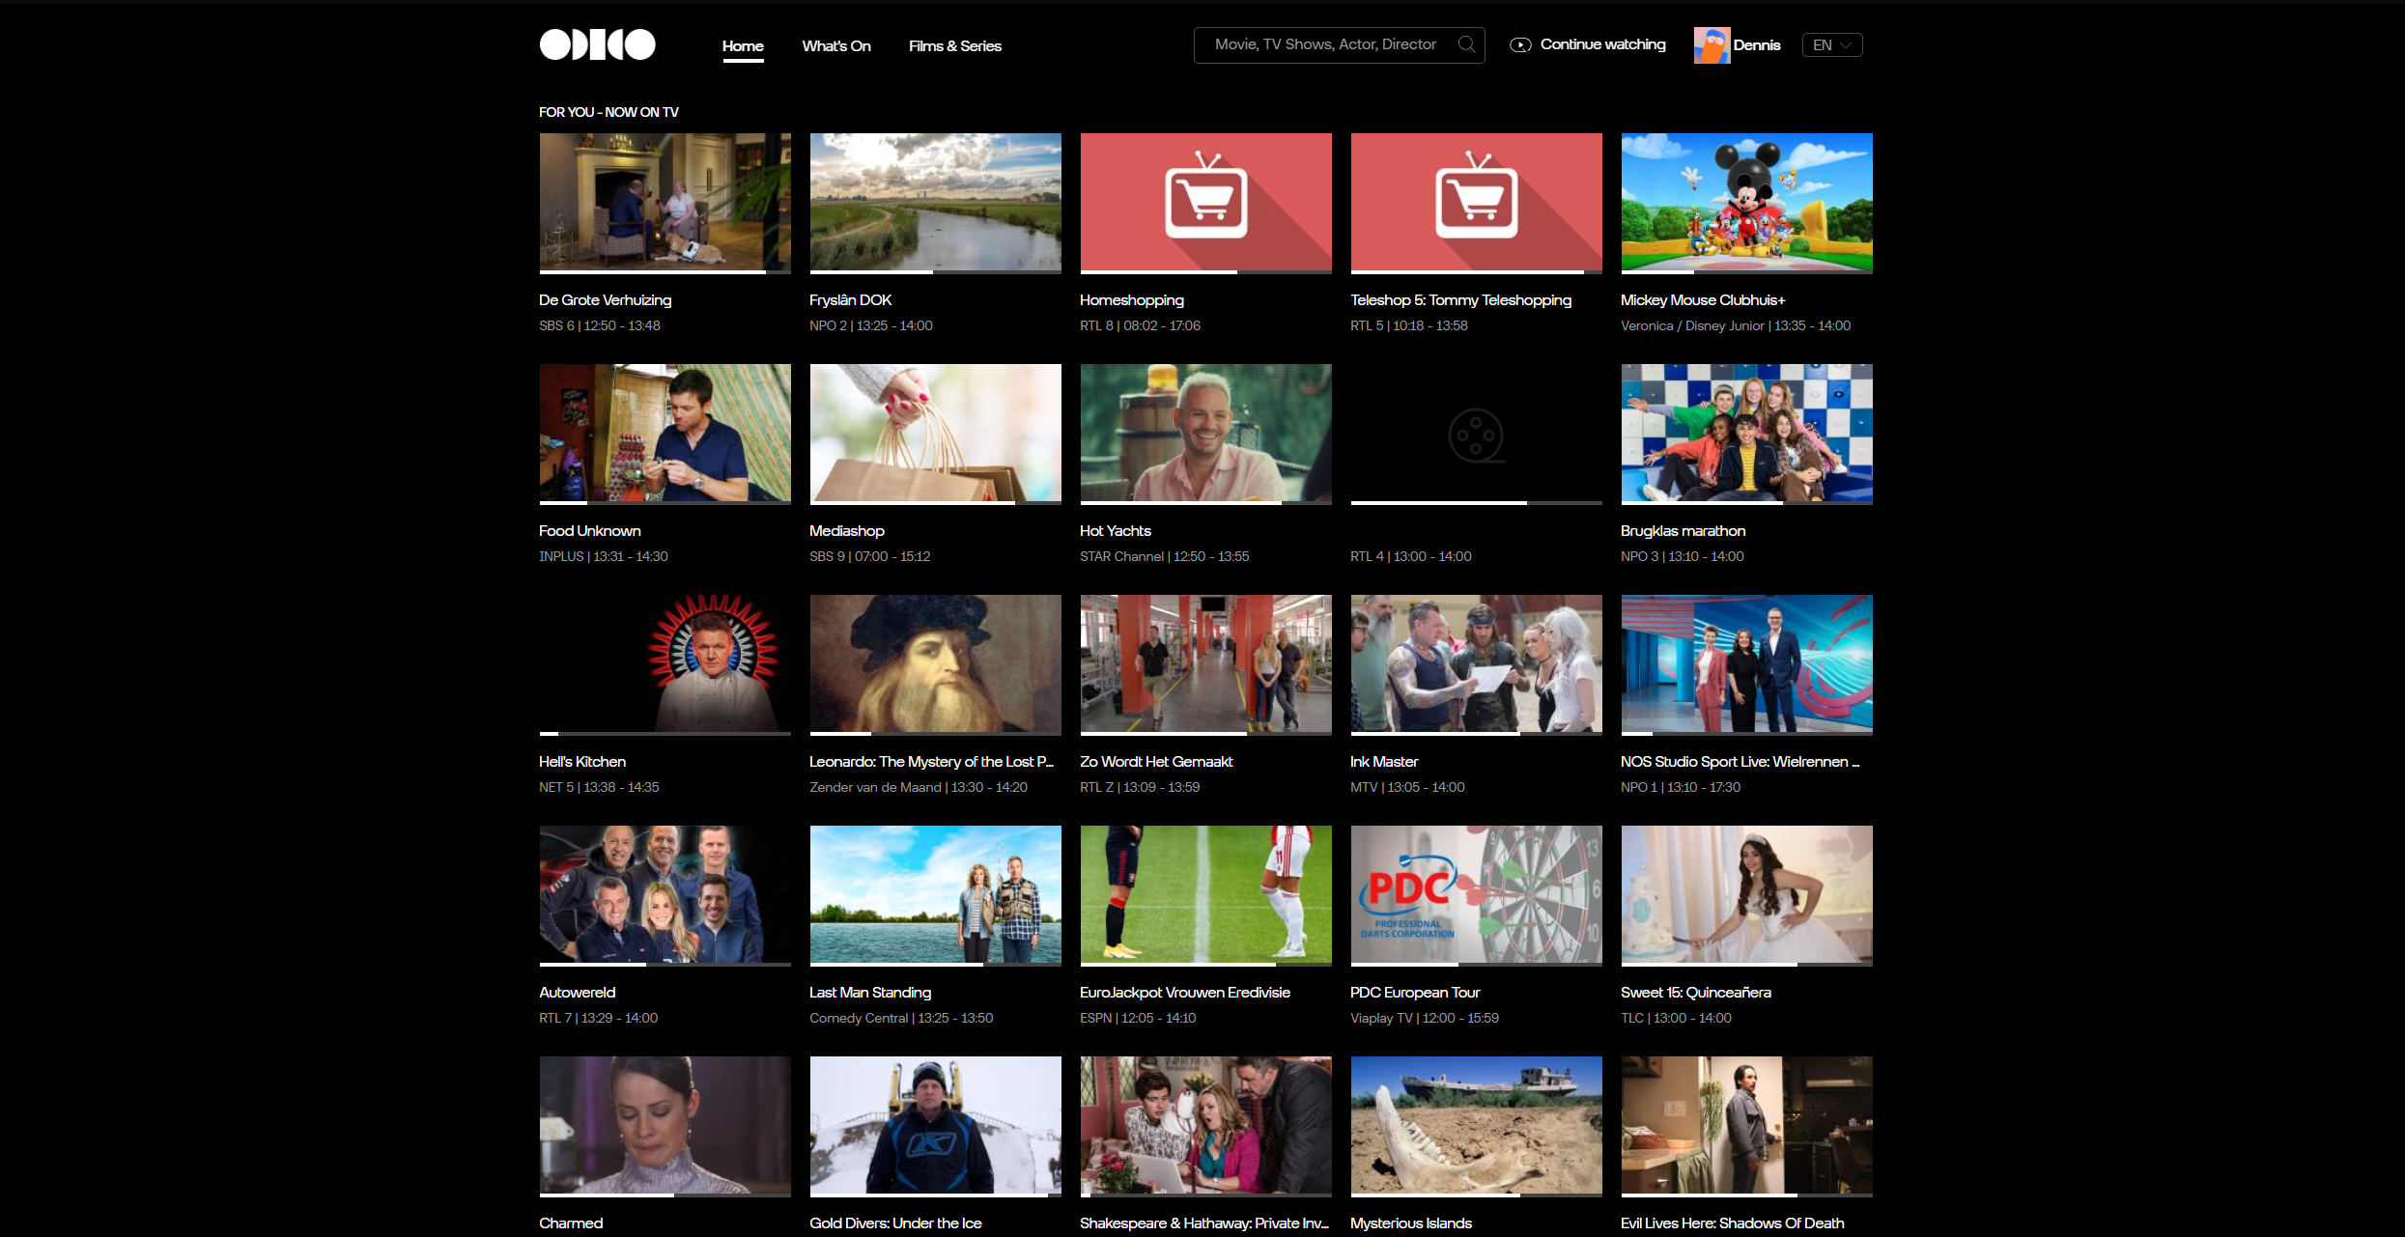Screen dimensions: 2405x1237
Task: Open the Shakespeare & Hathaway thumbnail
Action: click(x=1205, y=1126)
